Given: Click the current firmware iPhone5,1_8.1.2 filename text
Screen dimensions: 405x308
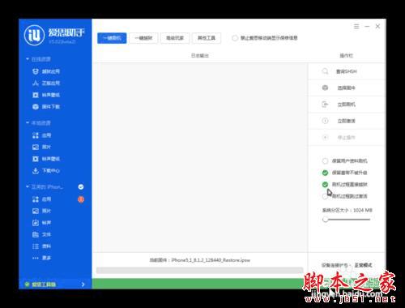Looking at the screenshot, I should pyautogui.click(x=211, y=260).
